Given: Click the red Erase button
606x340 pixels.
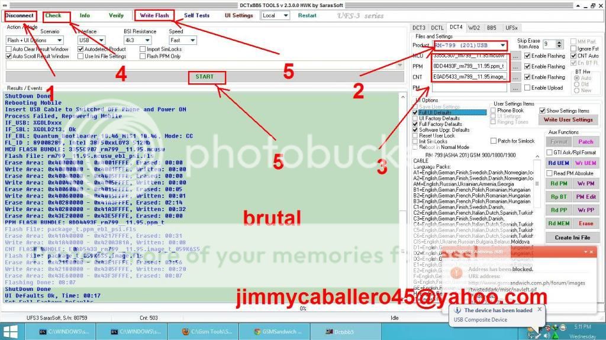Looking at the screenshot, I should (585, 224).
